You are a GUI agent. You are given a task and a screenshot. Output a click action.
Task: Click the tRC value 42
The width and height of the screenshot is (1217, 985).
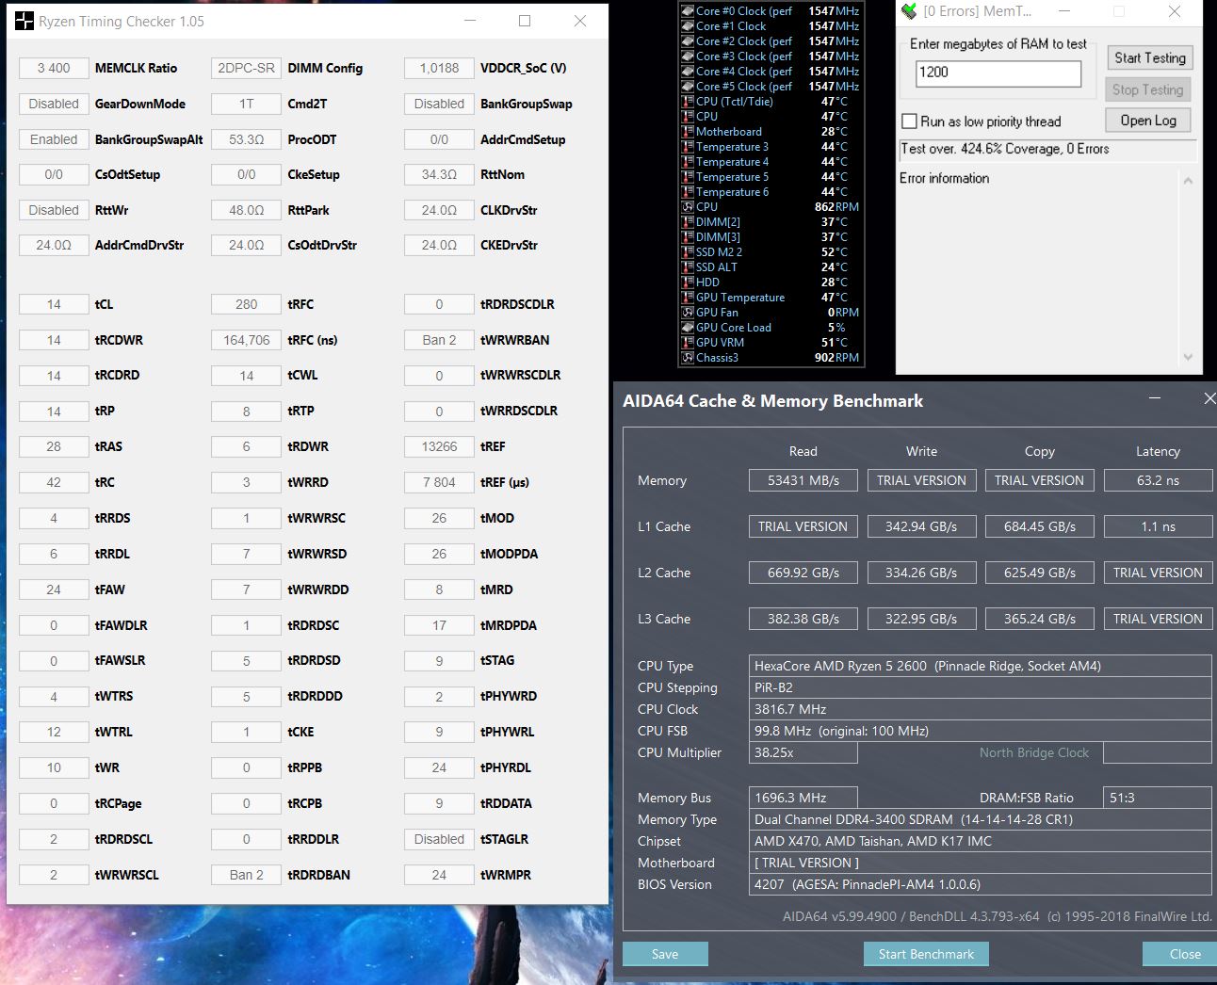click(x=54, y=482)
